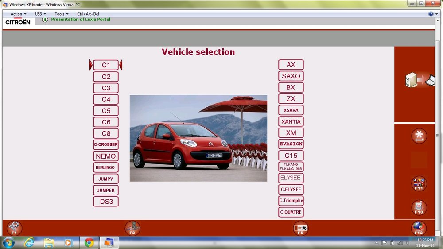Screen dimensions: 443x249
Task: Click the F12 globe icon button
Action: (x=419, y=228)
